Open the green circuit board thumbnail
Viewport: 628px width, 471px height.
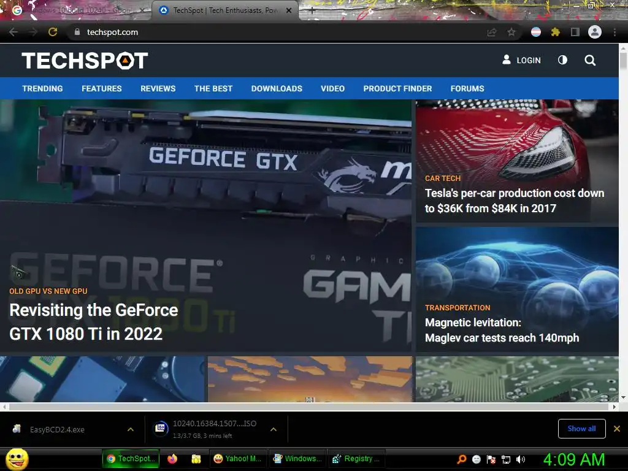coord(517,379)
